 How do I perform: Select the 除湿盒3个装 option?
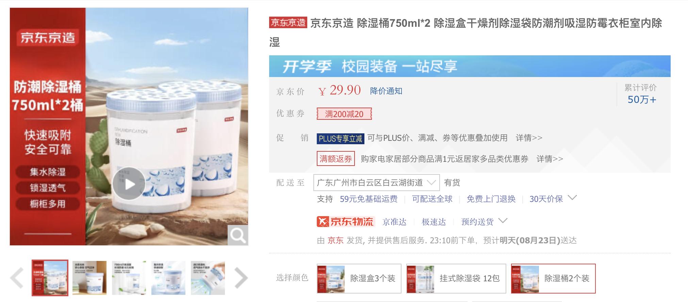pyautogui.click(x=359, y=278)
